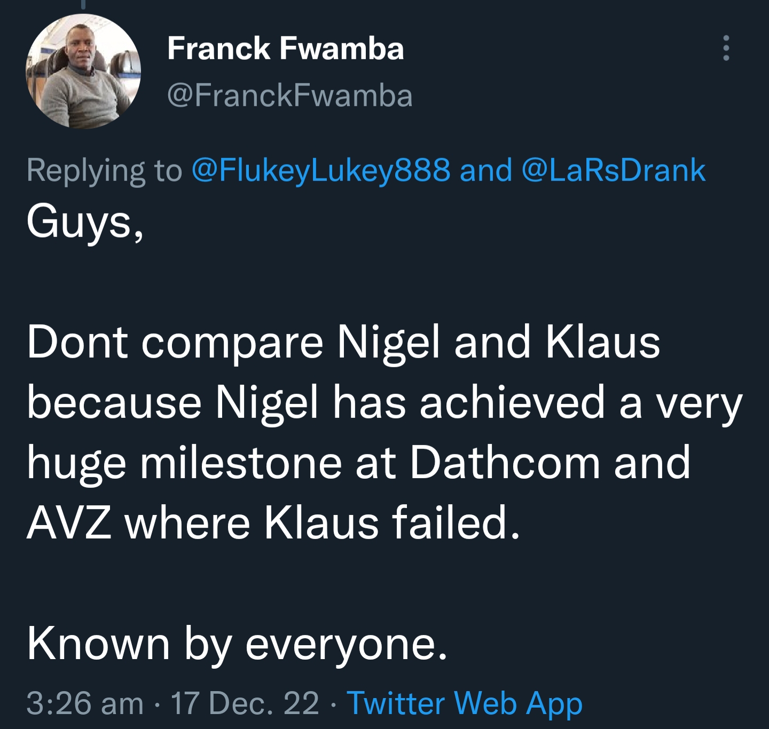This screenshot has height=729, width=769.
Task: Click the word "milestone" in the tweet
Action: click(x=241, y=462)
